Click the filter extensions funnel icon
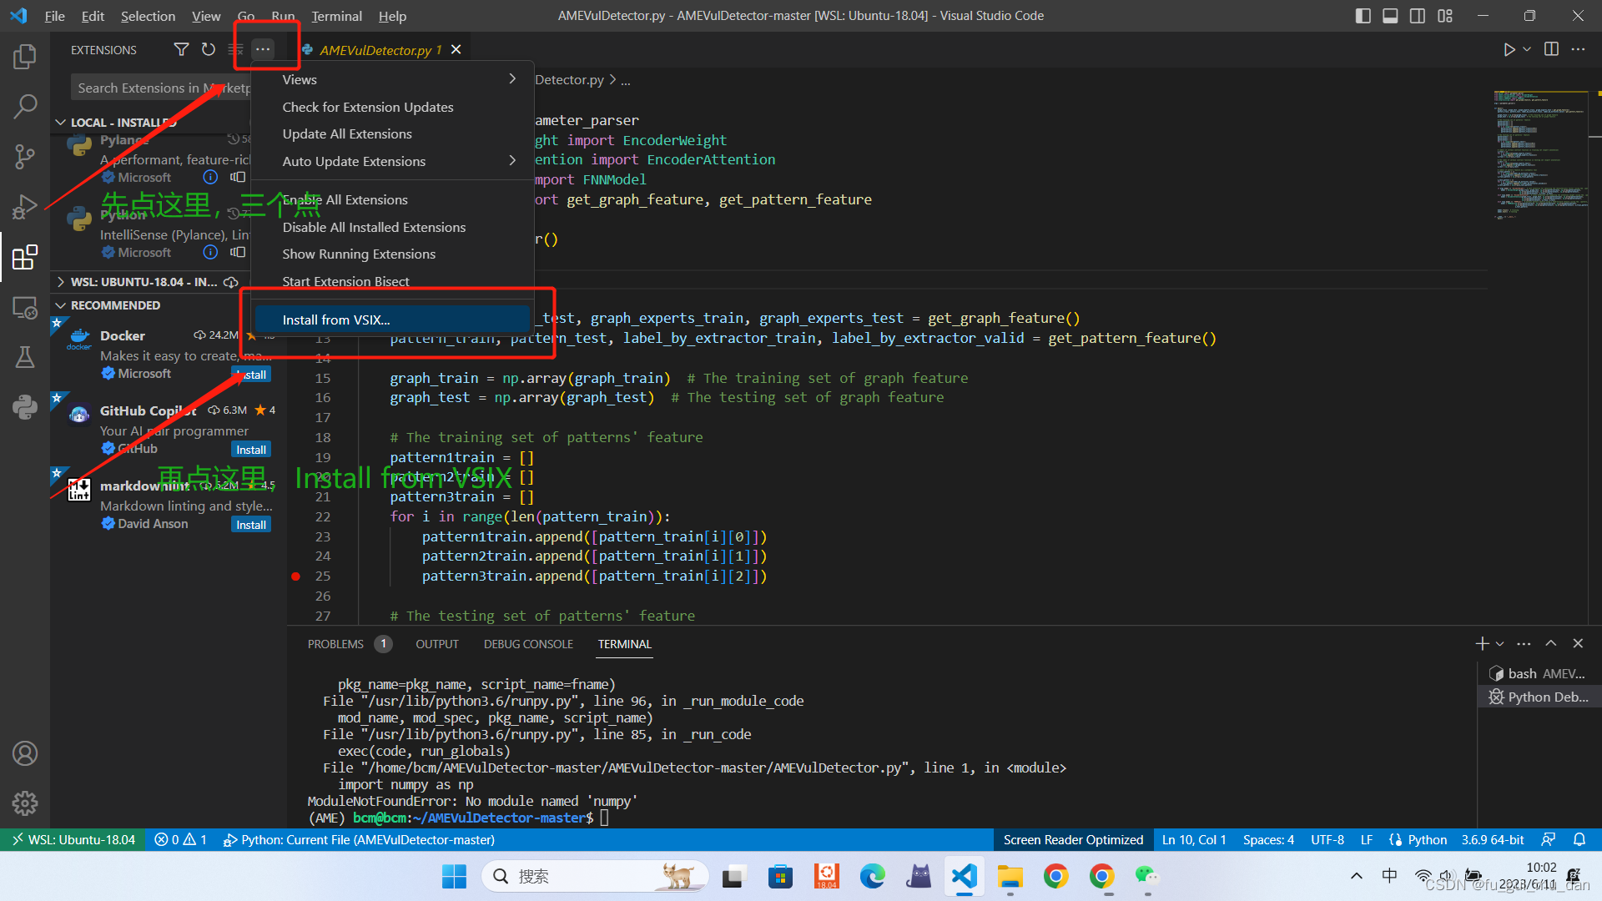Image resolution: width=1602 pixels, height=901 pixels. click(x=181, y=50)
